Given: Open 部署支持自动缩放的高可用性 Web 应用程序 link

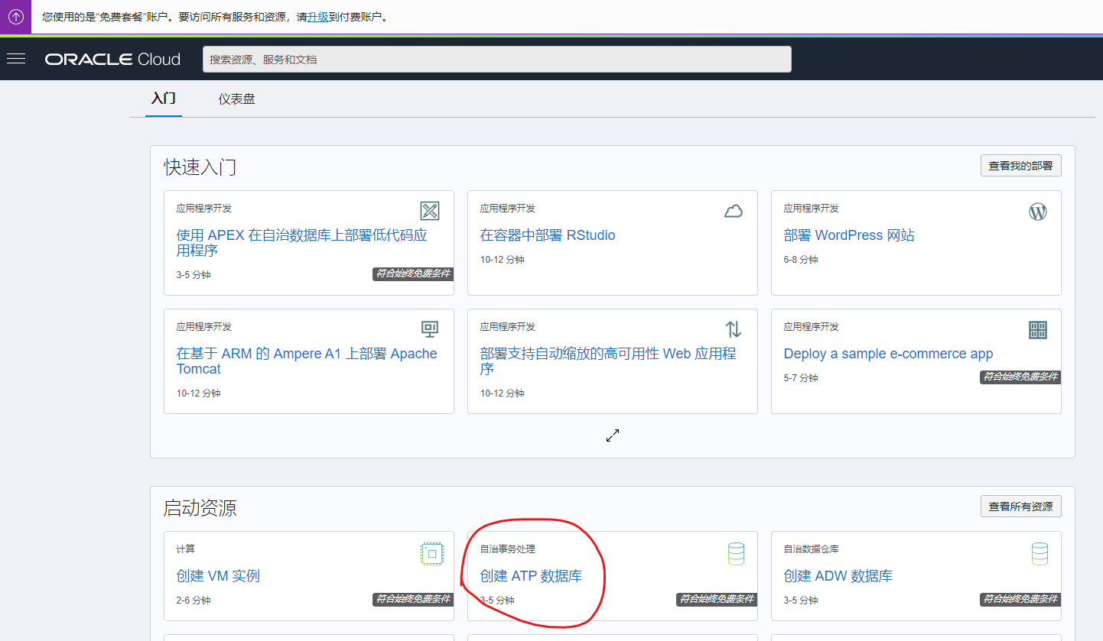Looking at the screenshot, I should (x=608, y=361).
